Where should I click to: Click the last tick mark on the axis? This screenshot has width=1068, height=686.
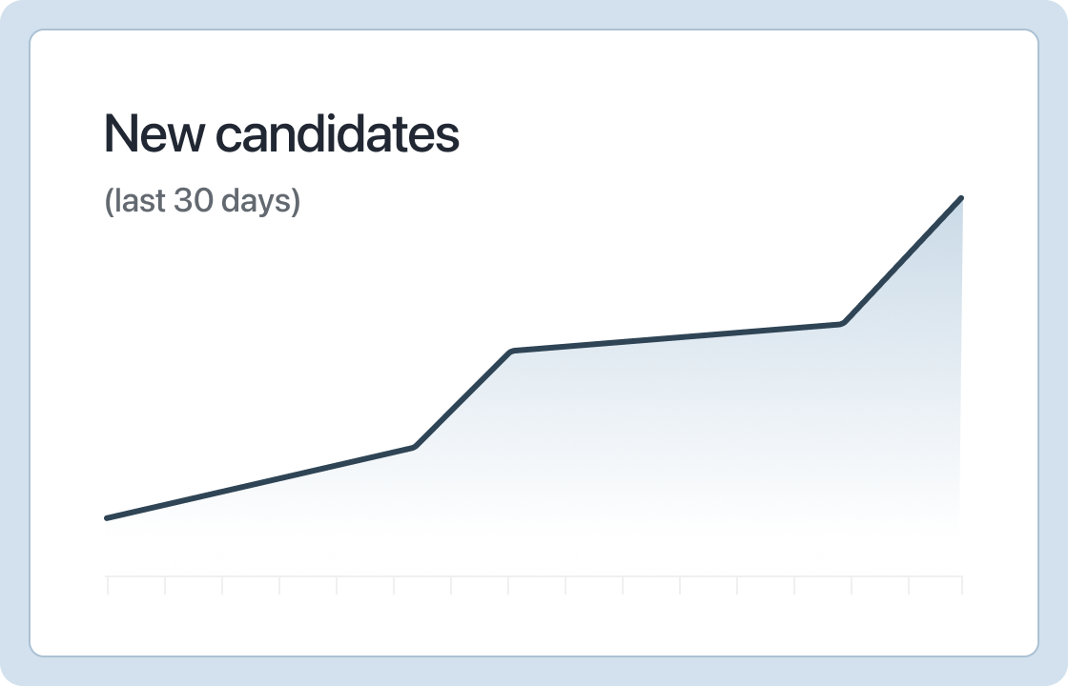click(x=962, y=585)
